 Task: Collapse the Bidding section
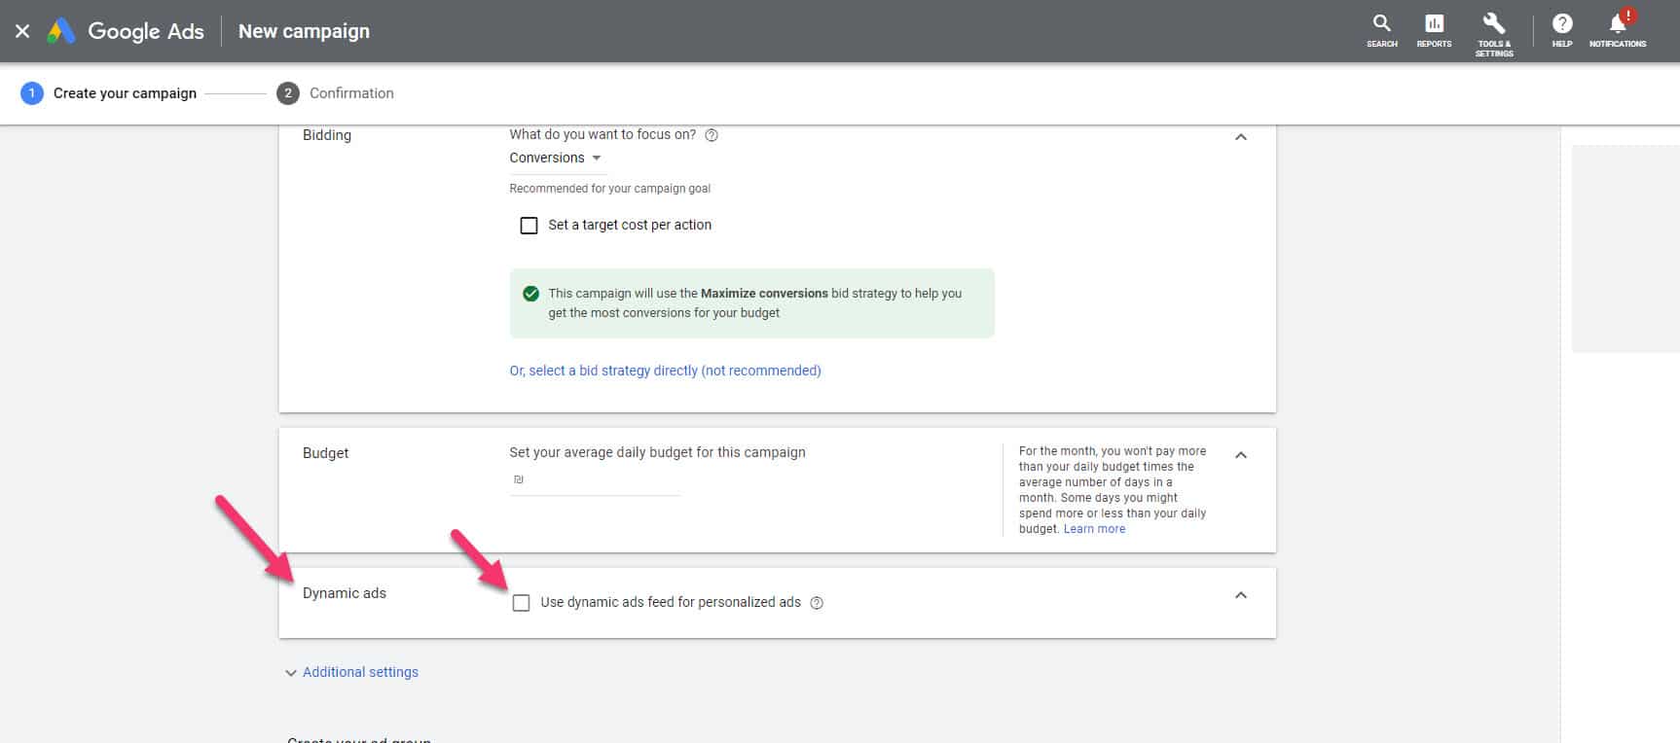(1240, 137)
